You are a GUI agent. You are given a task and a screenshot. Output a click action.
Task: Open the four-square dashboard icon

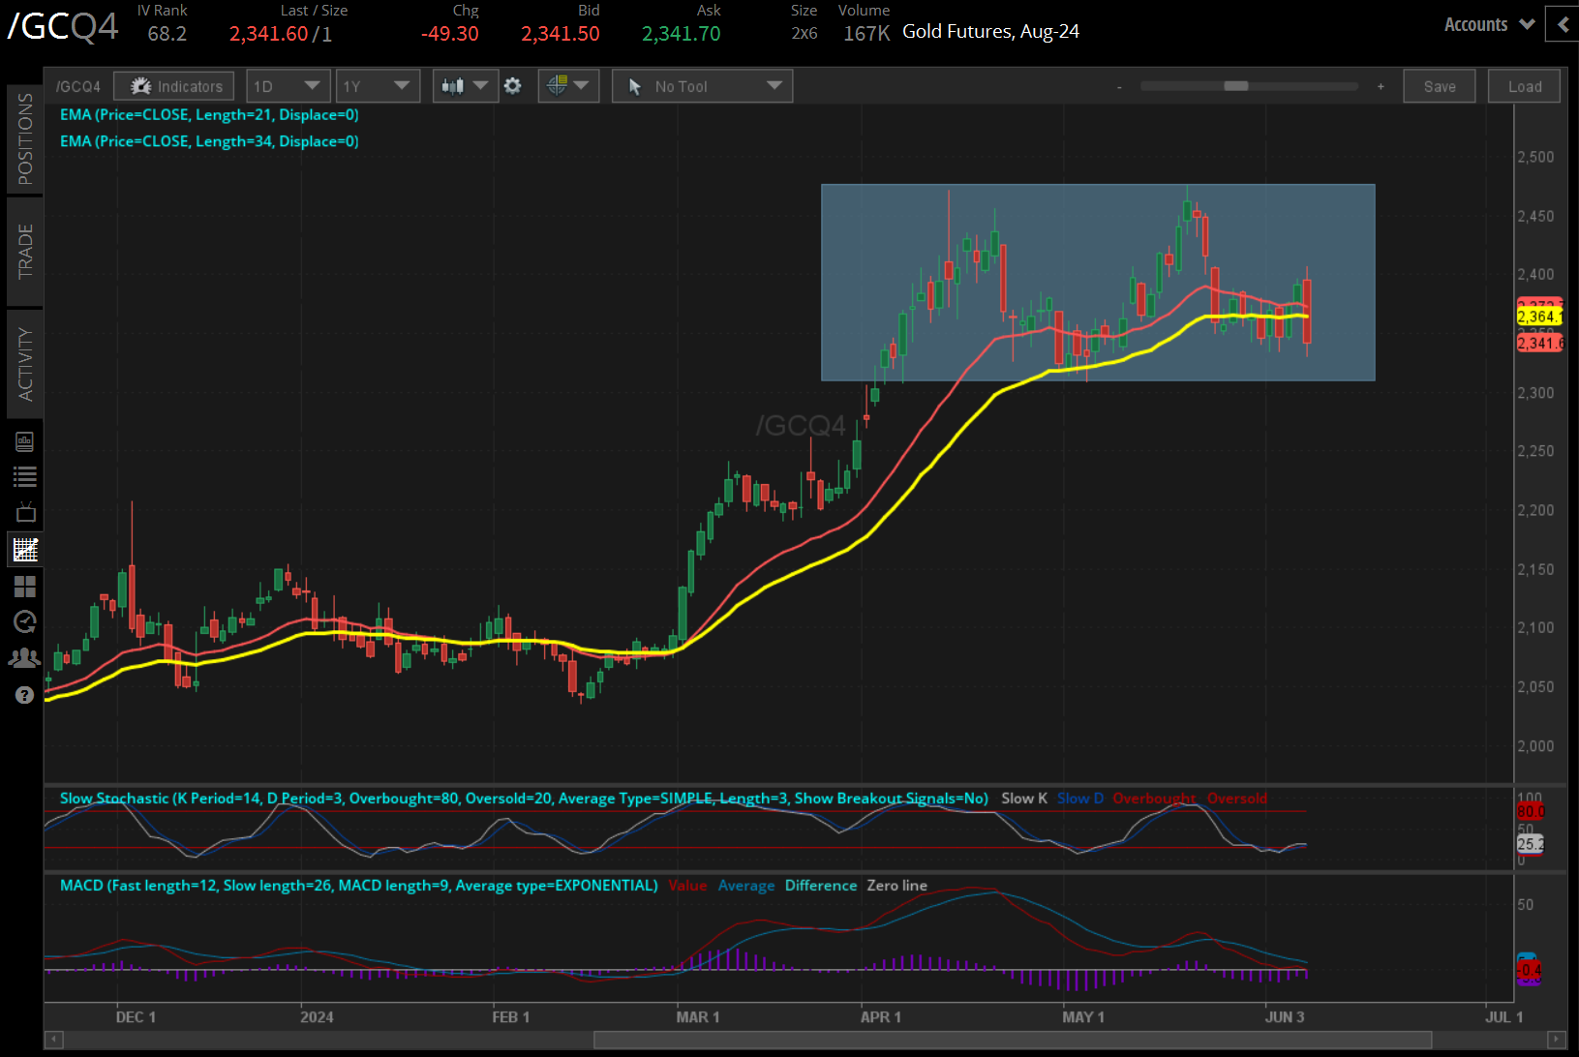click(x=25, y=587)
